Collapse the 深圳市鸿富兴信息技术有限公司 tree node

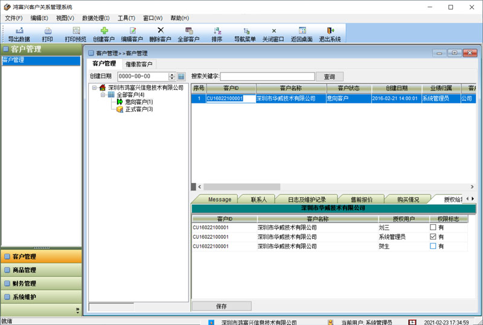click(95, 88)
